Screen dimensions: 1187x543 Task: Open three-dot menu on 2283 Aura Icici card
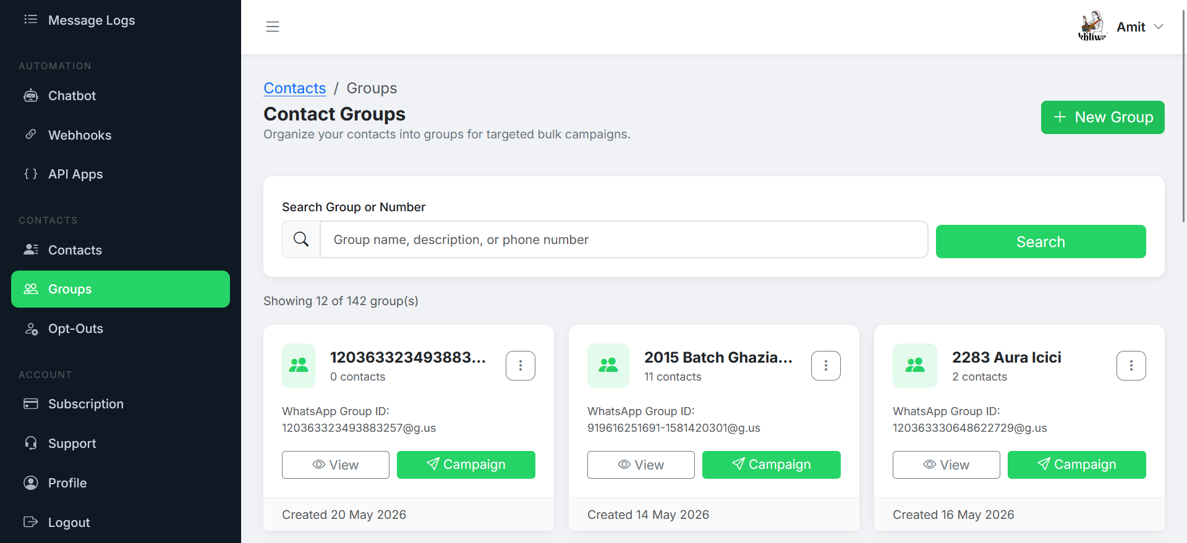click(1131, 366)
